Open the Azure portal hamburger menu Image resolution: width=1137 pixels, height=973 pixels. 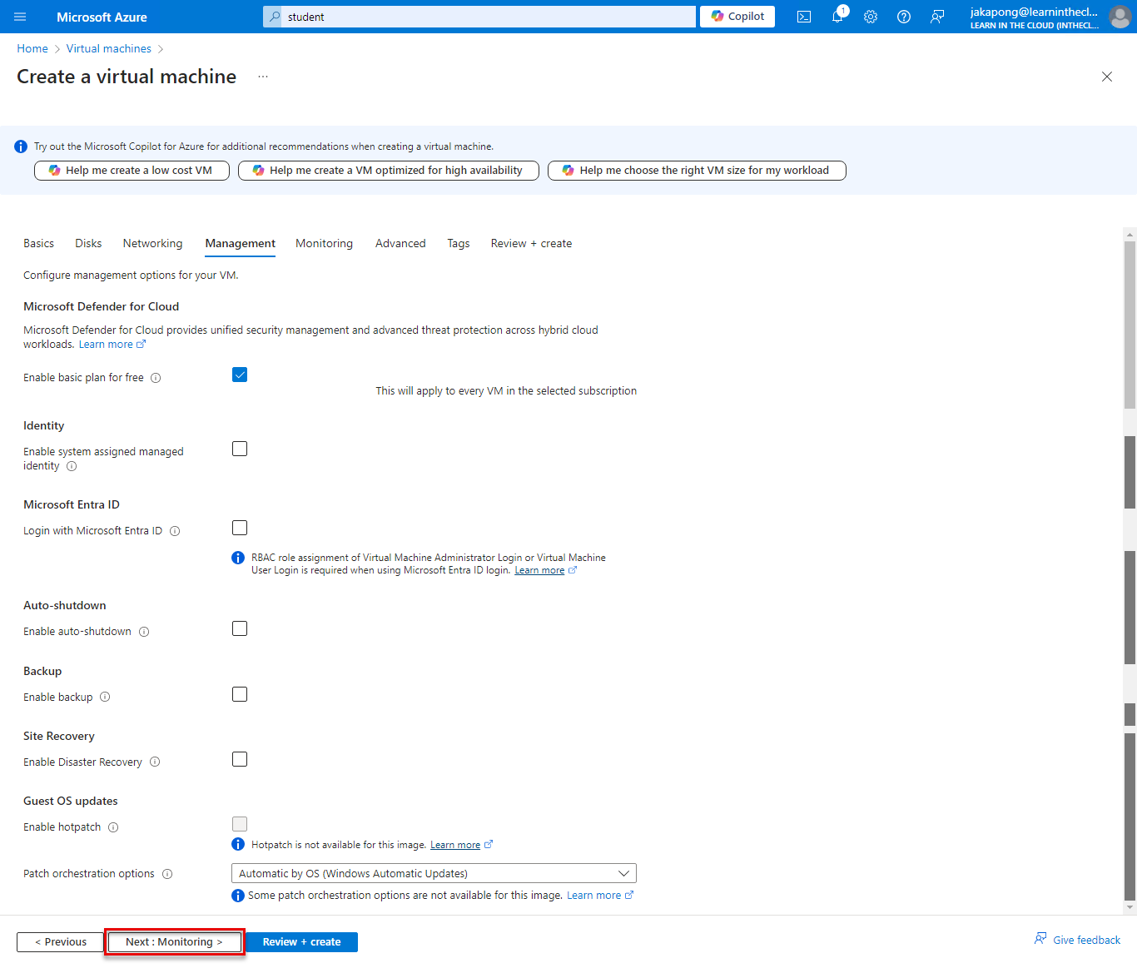20,17
